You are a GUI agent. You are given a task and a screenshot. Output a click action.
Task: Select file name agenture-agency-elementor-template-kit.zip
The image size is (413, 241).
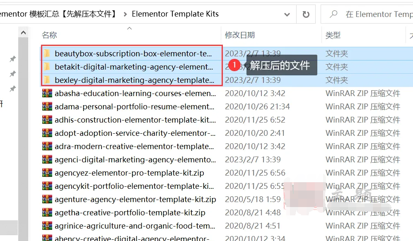point(135,200)
